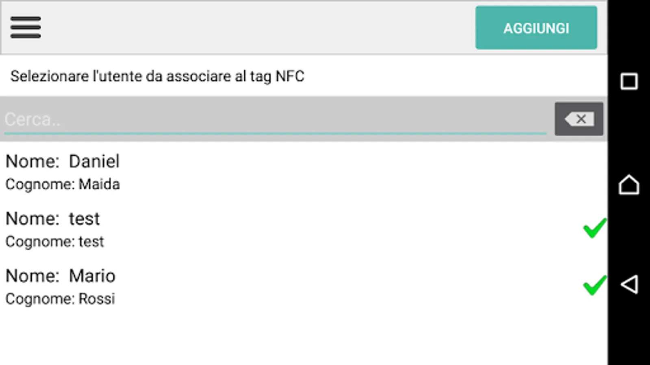Open the hamburger navigation menu

(x=26, y=28)
